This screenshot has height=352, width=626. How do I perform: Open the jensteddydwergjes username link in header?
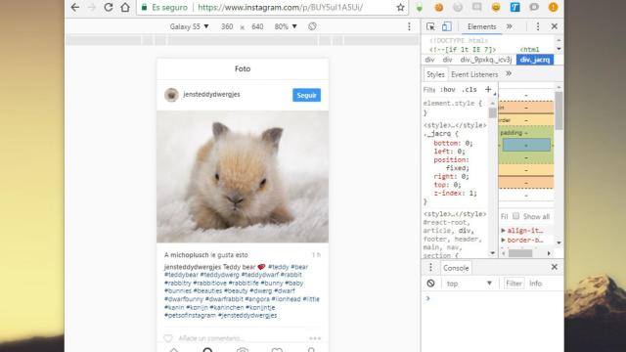point(211,94)
